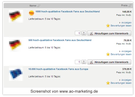Open the Europa flag product thumbnail

pyautogui.click(x=16, y=74)
